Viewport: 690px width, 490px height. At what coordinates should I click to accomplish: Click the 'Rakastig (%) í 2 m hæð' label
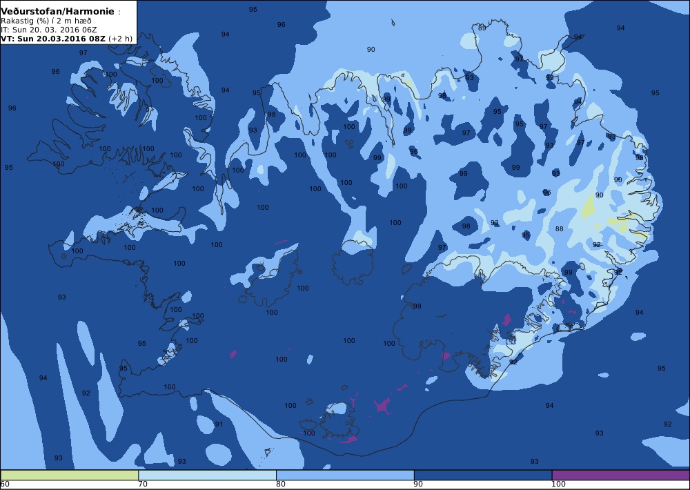point(46,21)
